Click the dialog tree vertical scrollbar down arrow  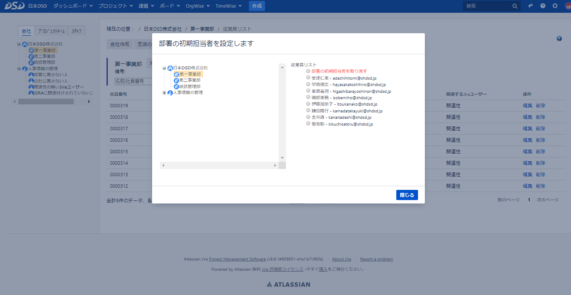pos(282,158)
